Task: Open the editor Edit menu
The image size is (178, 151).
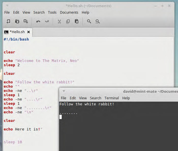Action: click(x=16, y=12)
